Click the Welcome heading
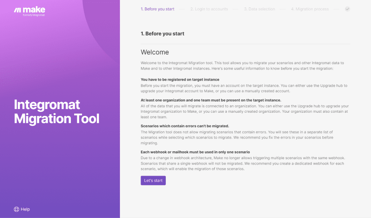 coord(155,52)
